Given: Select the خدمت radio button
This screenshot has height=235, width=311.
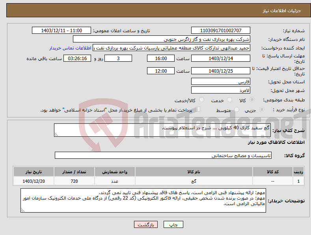Looking at the screenshot, I should pyautogui.click(x=229, y=100).
